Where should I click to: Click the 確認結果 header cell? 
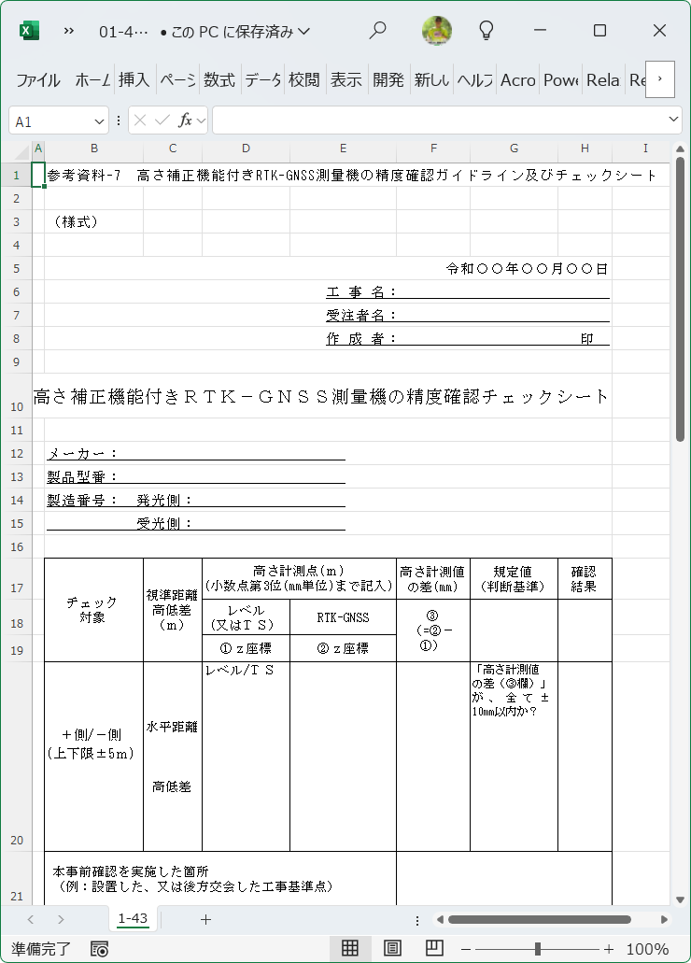point(585,578)
